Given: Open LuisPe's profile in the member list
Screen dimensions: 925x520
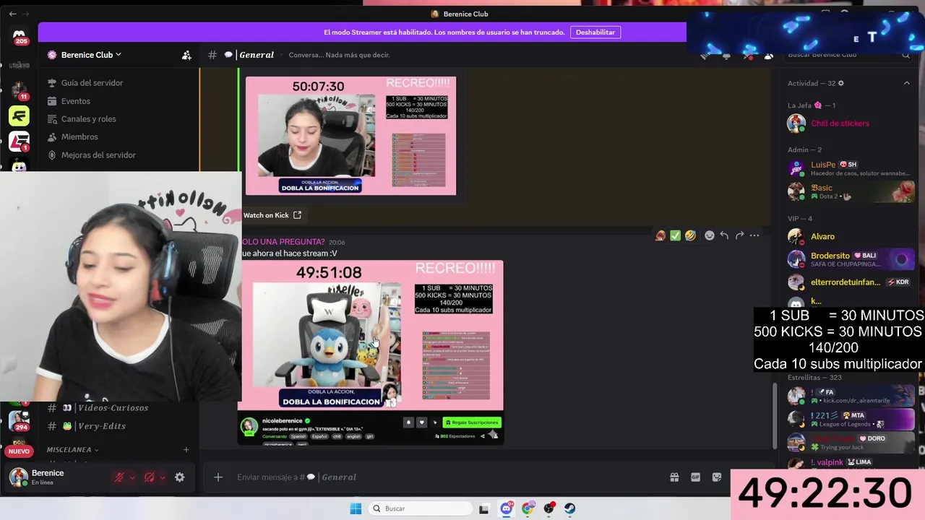Looking at the screenshot, I should [x=850, y=169].
